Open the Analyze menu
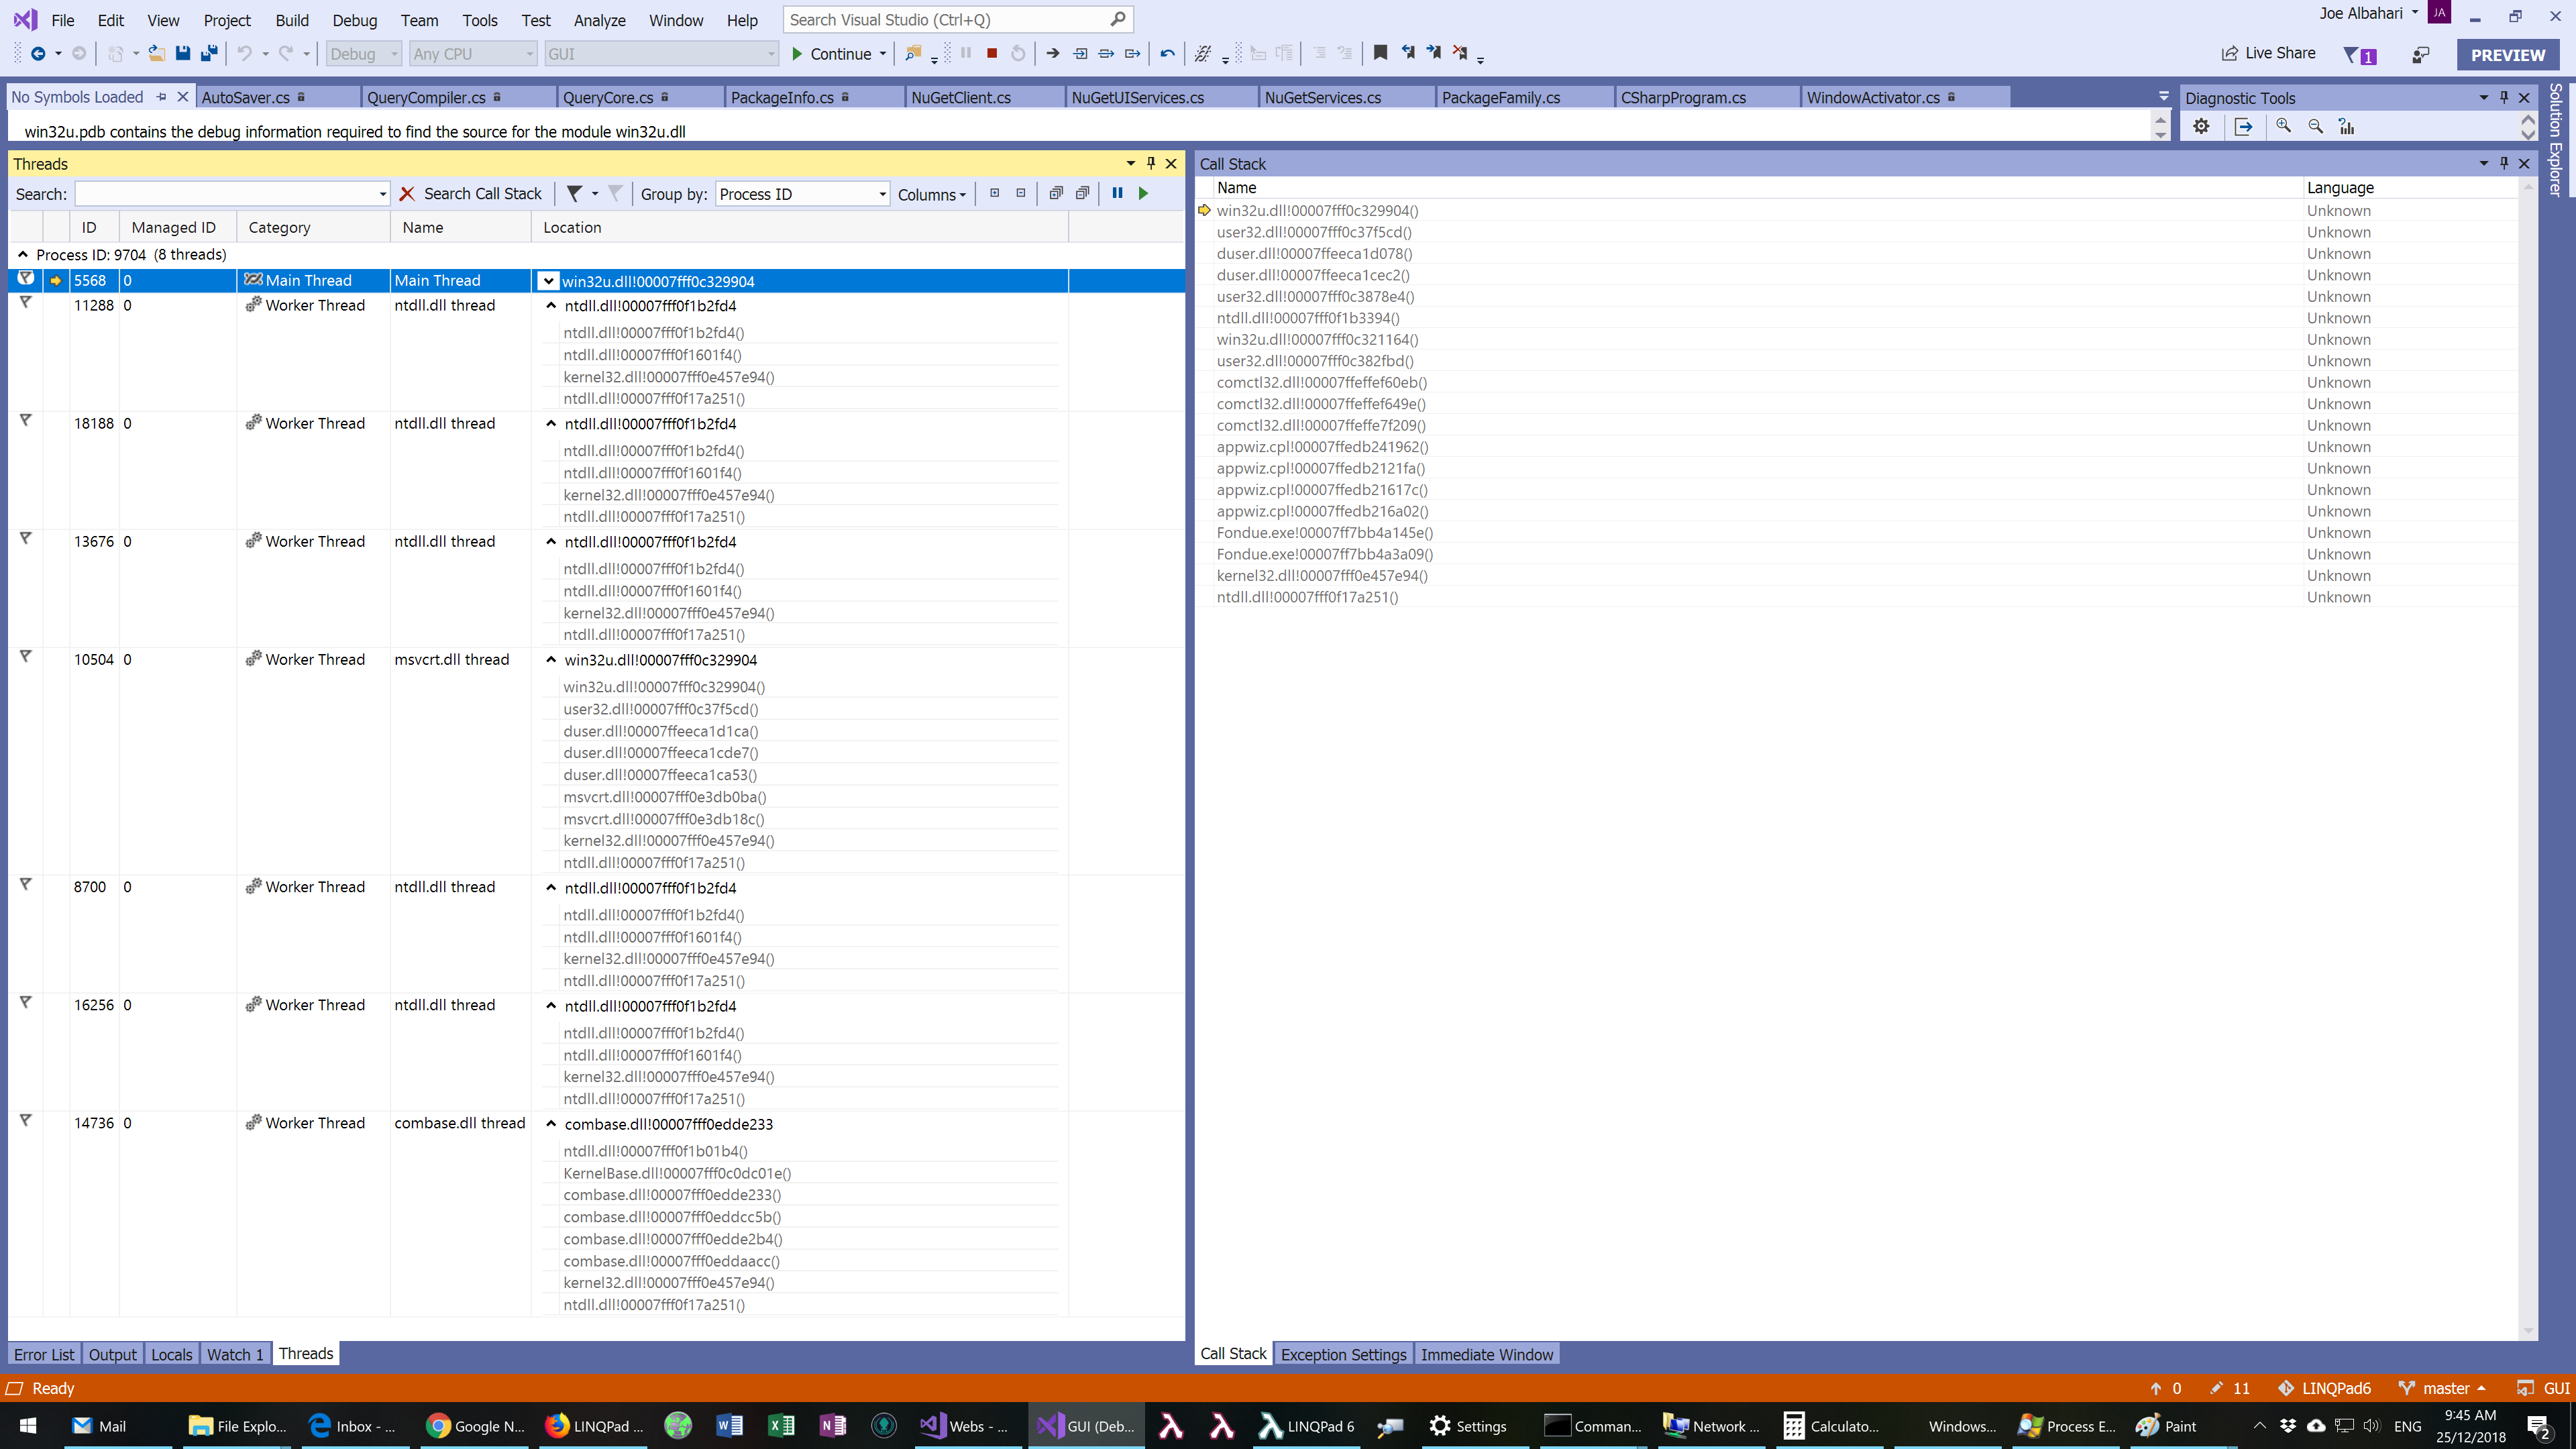Screen dimensions: 2576x1449 (x=599, y=20)
